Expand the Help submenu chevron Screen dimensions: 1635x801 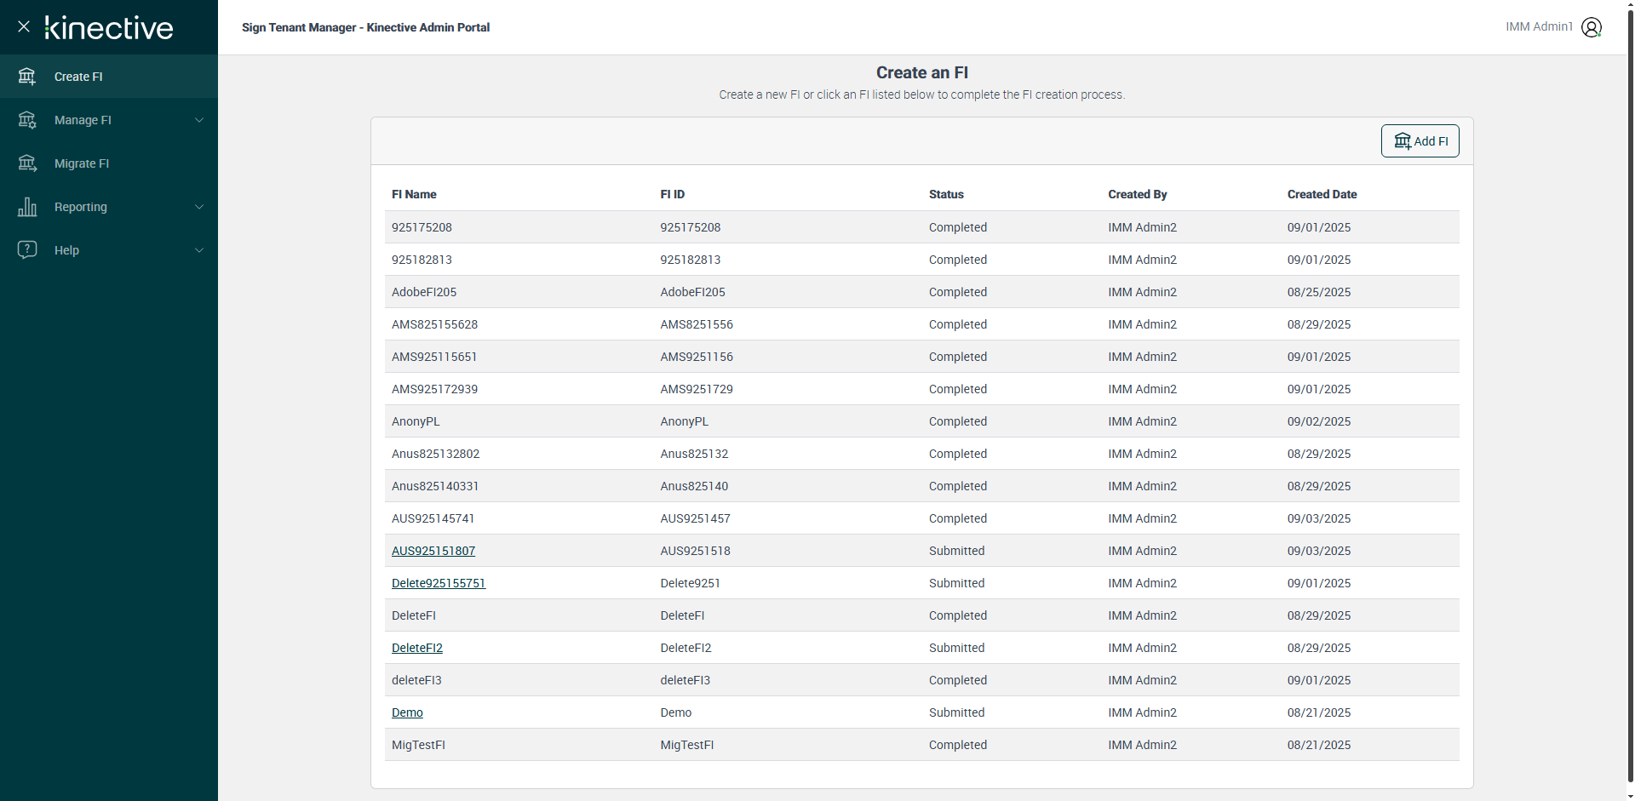click(x=199, y=250)
